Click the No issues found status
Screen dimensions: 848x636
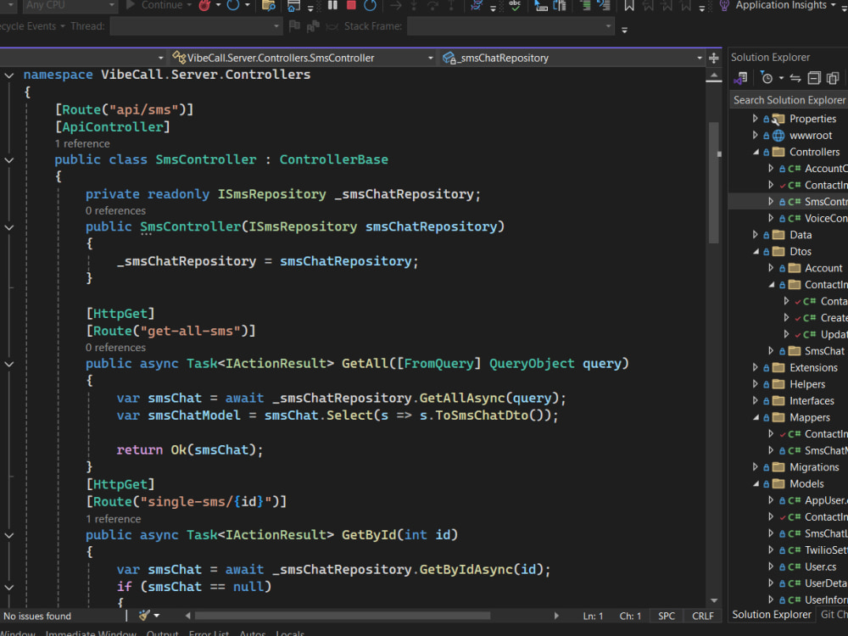pyautogui.click(x=37, y=616)
